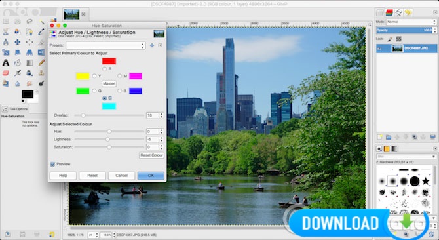Save settings as a new preset

(152, 45)
